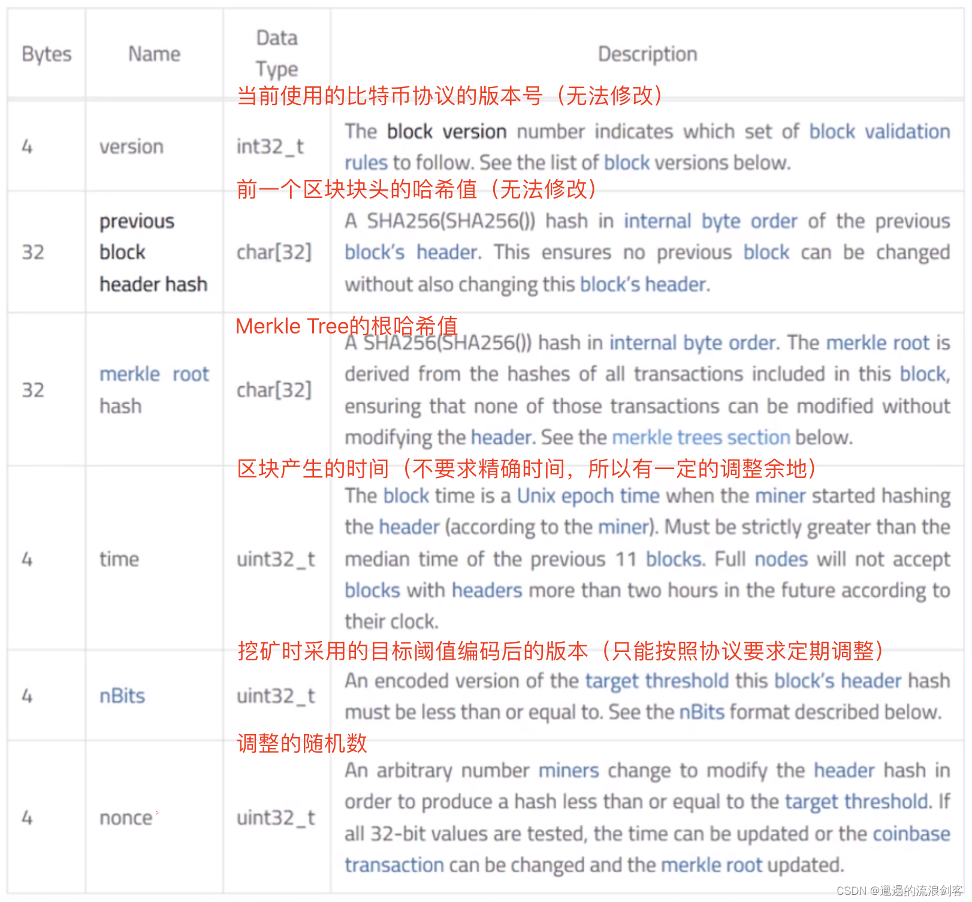
Task: Click the "Description" column header
Action: [647, 55]
